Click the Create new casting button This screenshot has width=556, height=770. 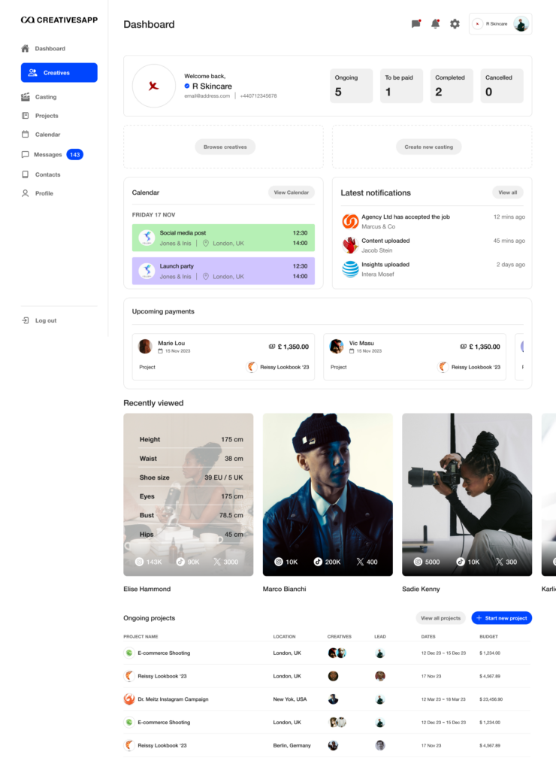click(429, 147)
